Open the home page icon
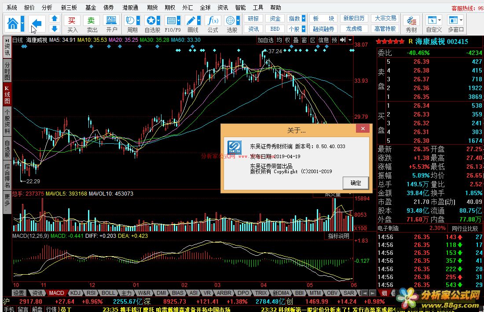The image size is (484, 312). [13, 23]
